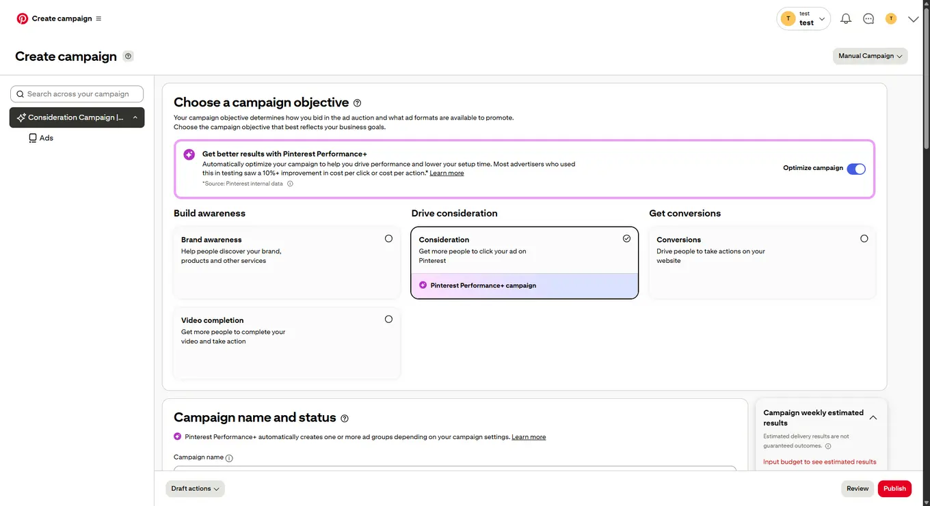
Task: Click the Performance+ sparkle icon in the banner
Action: pyautogui.click(x=189, y=154)
